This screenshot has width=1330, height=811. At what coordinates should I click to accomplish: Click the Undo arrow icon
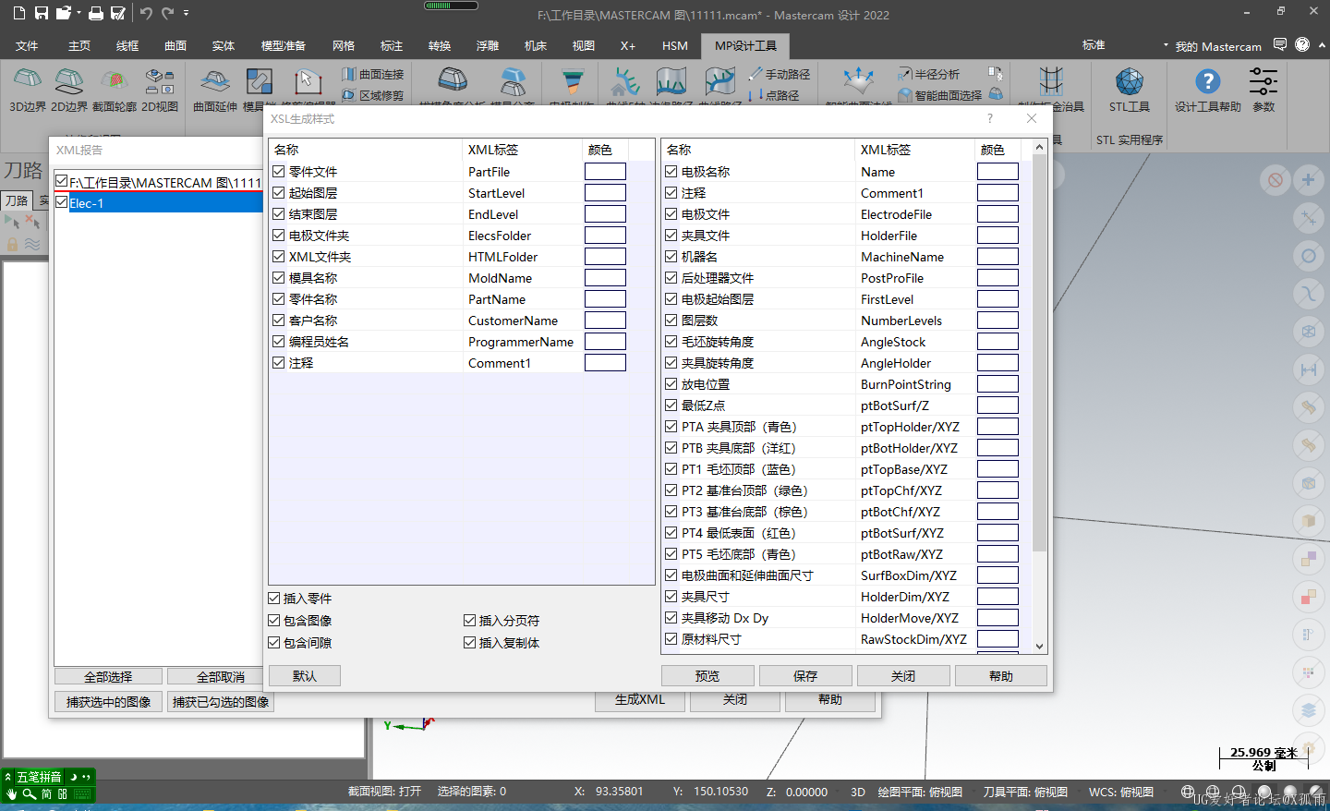[x=146, y=13]
